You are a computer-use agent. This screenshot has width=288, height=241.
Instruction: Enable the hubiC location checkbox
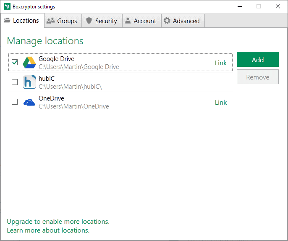coord(15,82)
